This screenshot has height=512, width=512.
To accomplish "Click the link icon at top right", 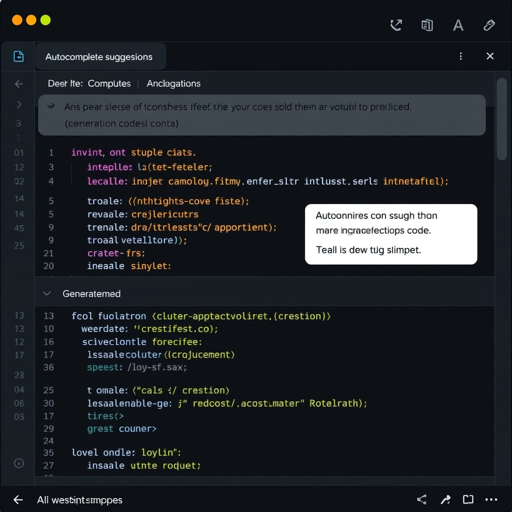I will [x=489, y=25].
